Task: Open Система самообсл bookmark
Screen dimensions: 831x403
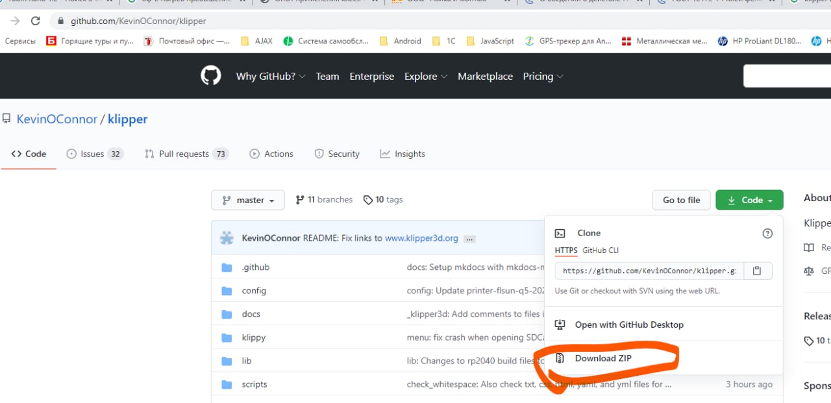Action: coord(326,41)
